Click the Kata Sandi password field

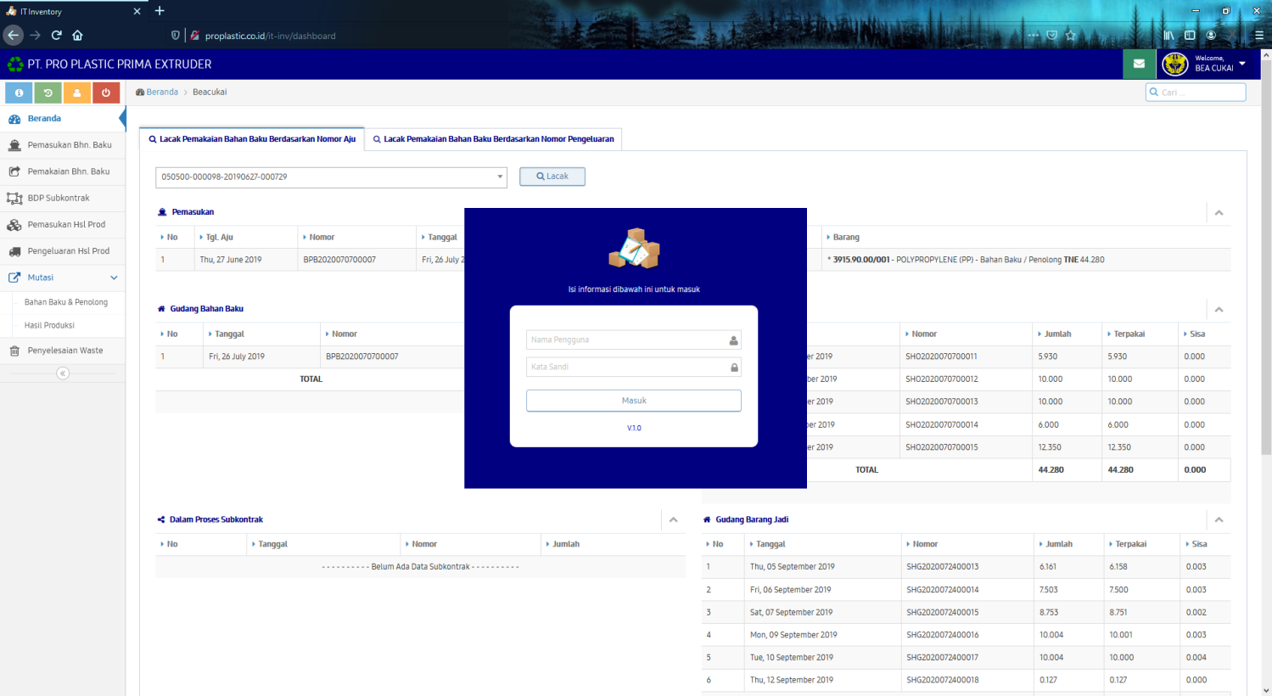point(628,368)
